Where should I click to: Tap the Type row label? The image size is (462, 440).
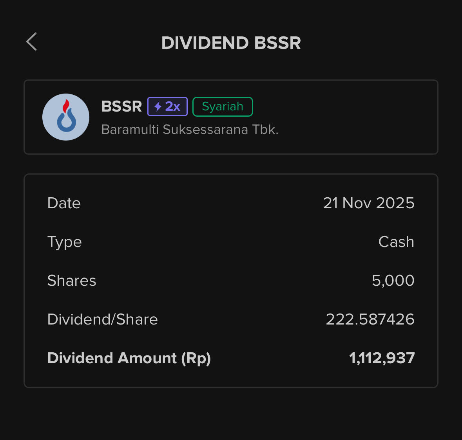point(64,242)
